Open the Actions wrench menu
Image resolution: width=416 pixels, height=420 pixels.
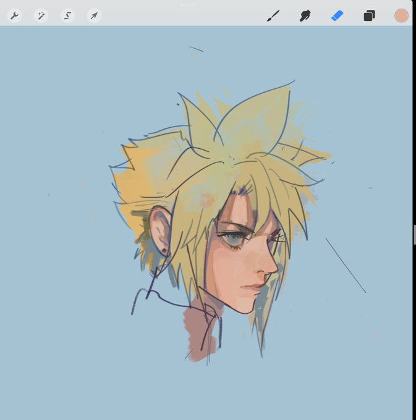14,15
